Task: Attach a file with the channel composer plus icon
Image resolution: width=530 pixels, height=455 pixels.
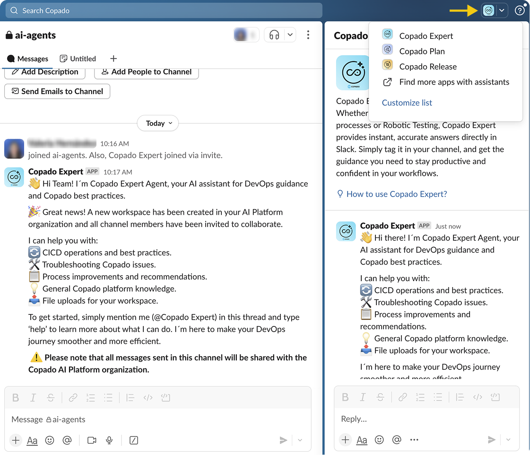Action: [x=16, y=440]
